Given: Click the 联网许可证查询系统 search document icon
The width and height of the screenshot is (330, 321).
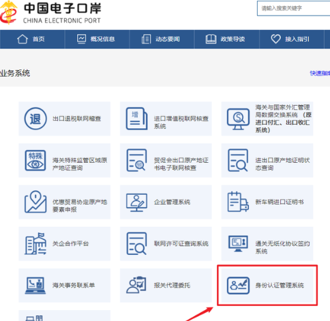Looking at the screenshot, I should (x=136, y=243).
